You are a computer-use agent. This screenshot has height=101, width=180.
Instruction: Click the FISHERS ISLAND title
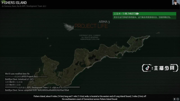(x=14, y=3)
